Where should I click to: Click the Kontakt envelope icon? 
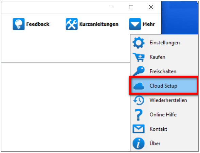[139, 129]
